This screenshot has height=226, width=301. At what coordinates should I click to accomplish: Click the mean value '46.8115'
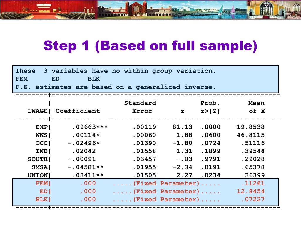pos(250,135)
